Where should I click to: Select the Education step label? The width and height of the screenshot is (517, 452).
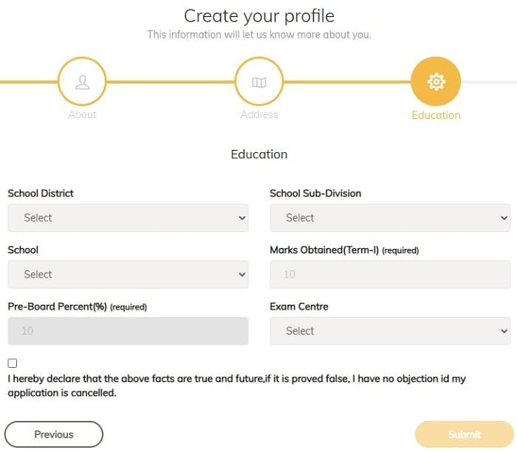436,115
